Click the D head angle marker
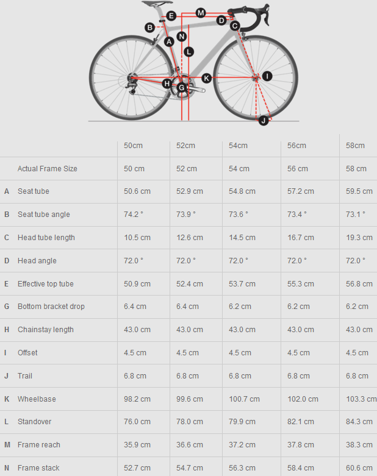This screenshot has height=476, width=377. coord(221,21)
